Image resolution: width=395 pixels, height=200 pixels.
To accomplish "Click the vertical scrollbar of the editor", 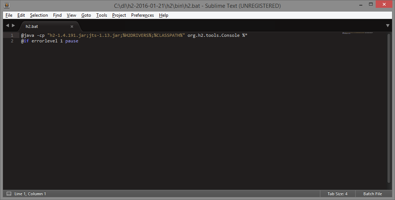I will point(388,108).
